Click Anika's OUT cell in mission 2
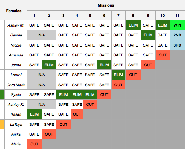Viewport: 185px width, 149px height. click(x=49, y=134)
